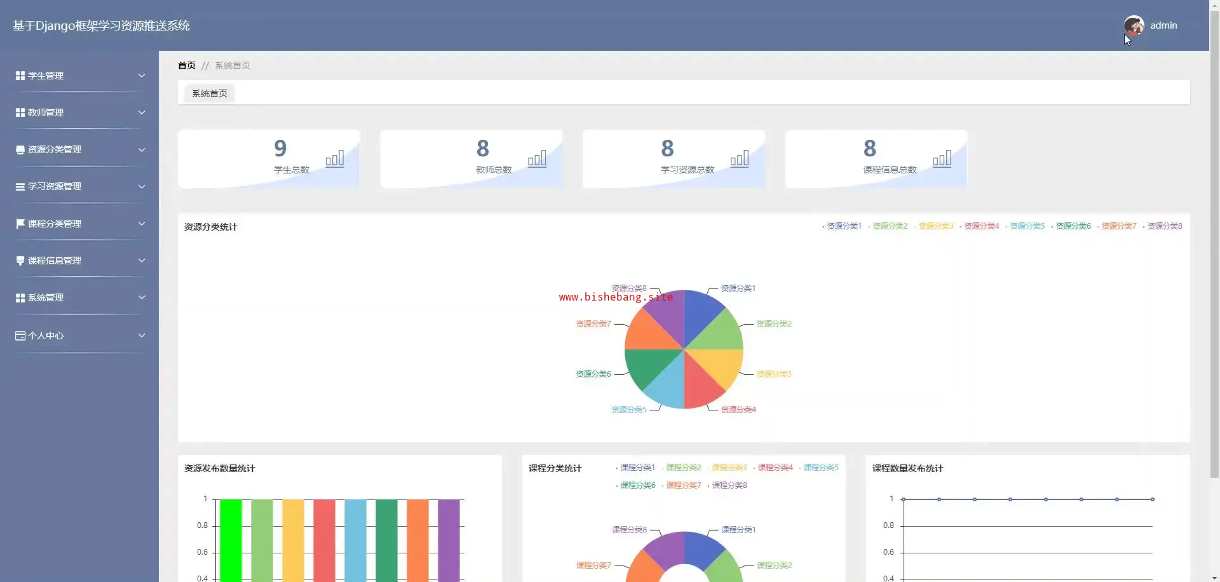The width and height of the screenshot is (1220, 582).
Task: Click the 课程分类管理 flag icon
Action: 20,224
